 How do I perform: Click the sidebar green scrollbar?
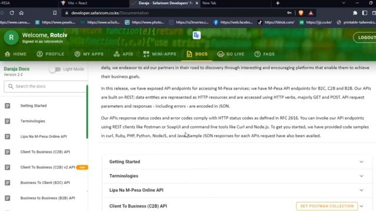87,112
